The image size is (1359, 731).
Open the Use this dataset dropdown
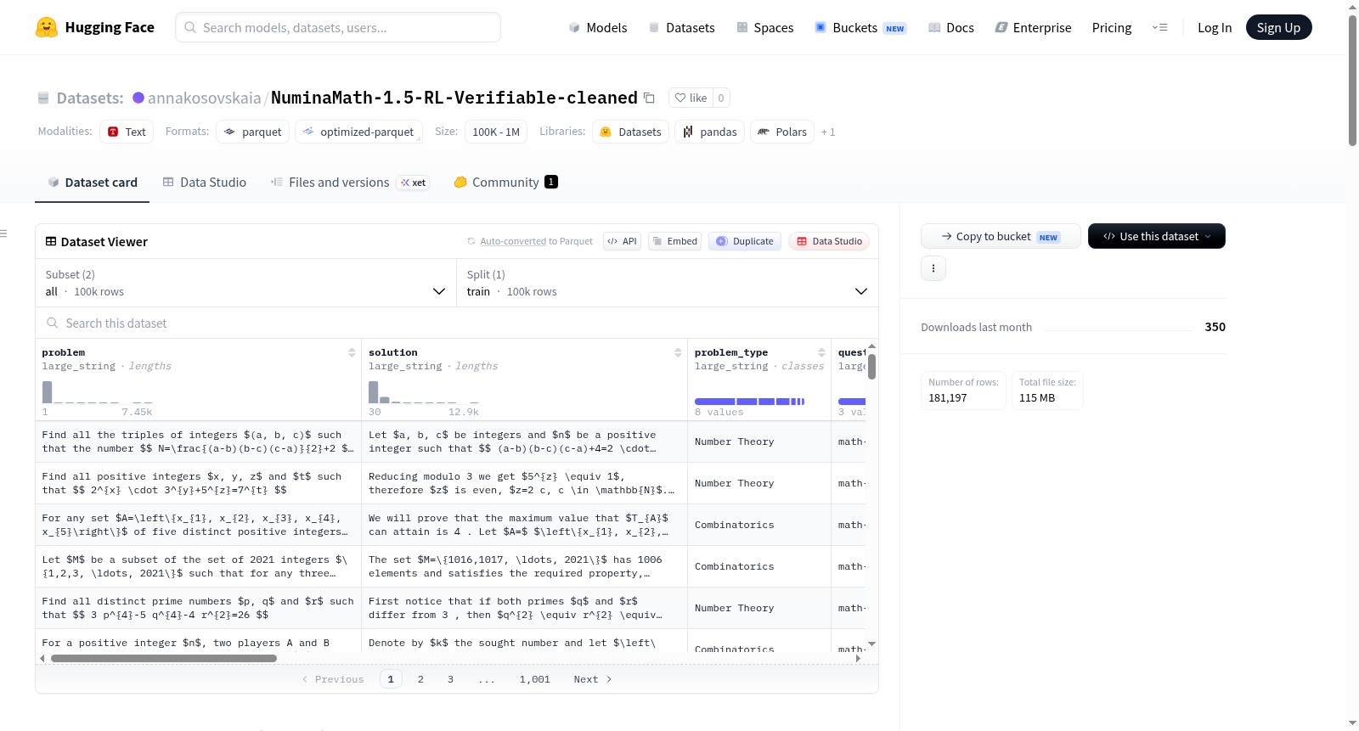click(x=1157, y=236)
